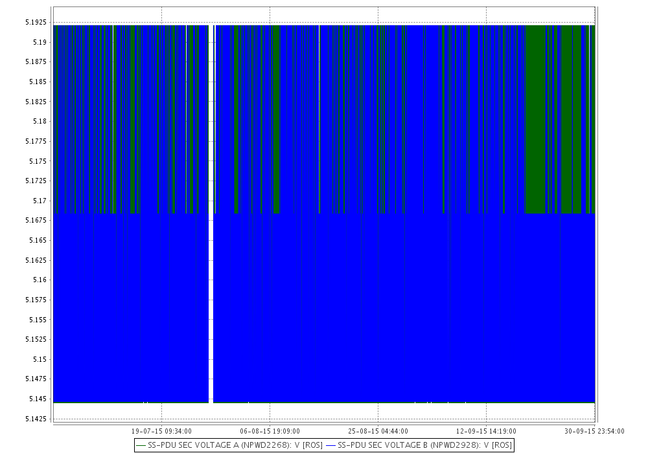Click the white data gap in the plot
This screenshot has height=453, width=648.
(211, 214)
